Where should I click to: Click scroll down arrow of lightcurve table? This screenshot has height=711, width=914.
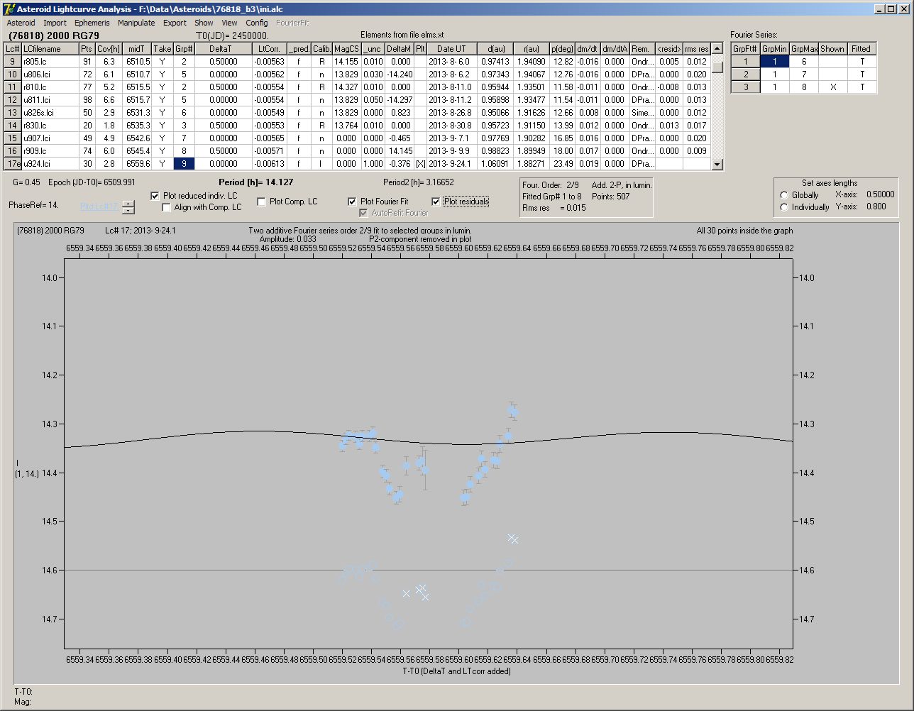pyautogui.click(x=717, y=164)
